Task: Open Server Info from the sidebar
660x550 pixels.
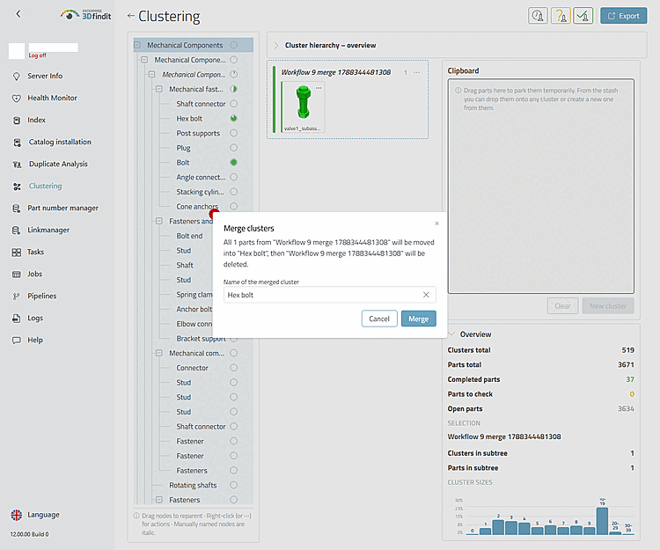Action: tap(45, 76)
